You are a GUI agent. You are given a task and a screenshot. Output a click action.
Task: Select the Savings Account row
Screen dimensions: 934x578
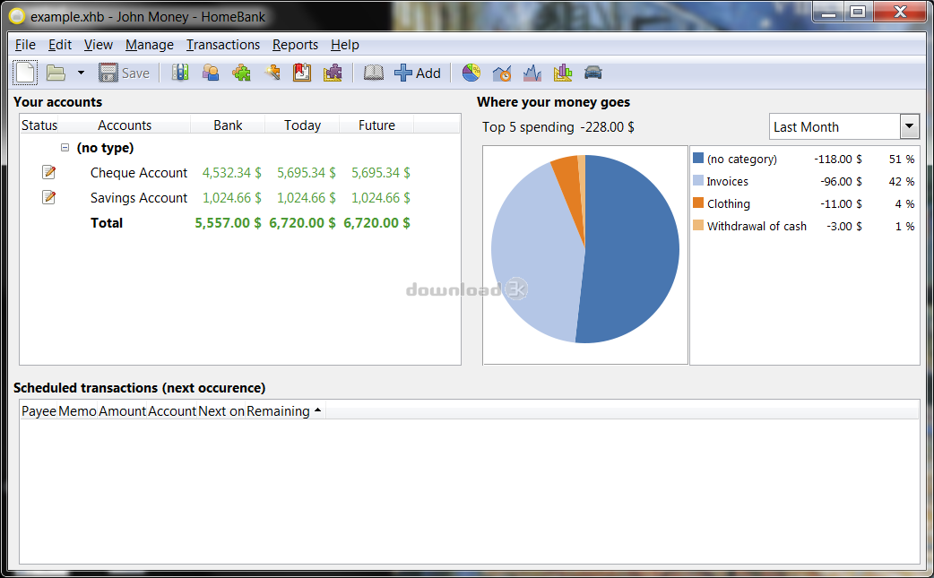pyautogui.click(x=240, y=198)
